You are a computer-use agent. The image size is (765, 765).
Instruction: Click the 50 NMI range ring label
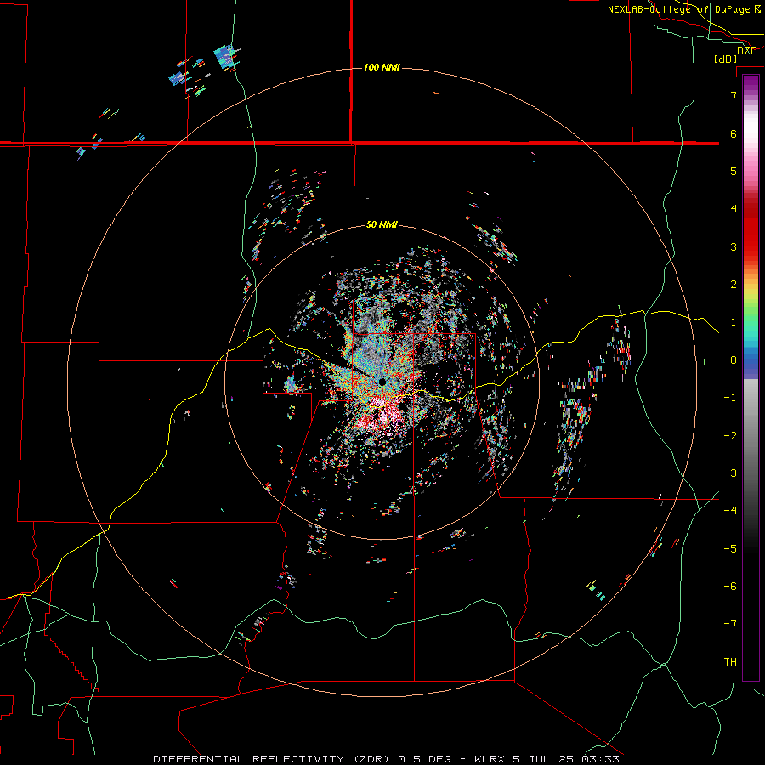pyautogui.click(x=382, y=224)
